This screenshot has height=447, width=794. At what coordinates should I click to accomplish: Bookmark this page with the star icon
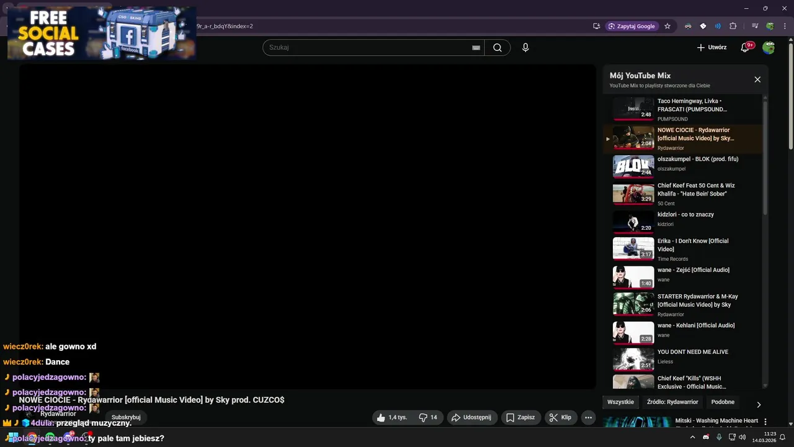pos(667,26)
